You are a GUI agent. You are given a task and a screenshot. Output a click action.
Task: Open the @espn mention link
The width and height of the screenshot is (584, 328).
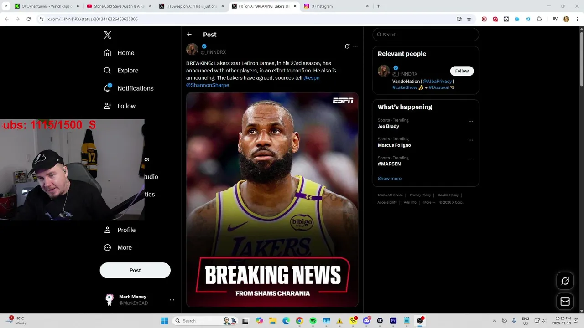[x=312, y=78]
